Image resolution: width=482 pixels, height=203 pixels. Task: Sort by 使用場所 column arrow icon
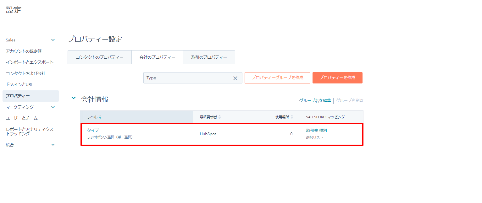click(292, 117)
